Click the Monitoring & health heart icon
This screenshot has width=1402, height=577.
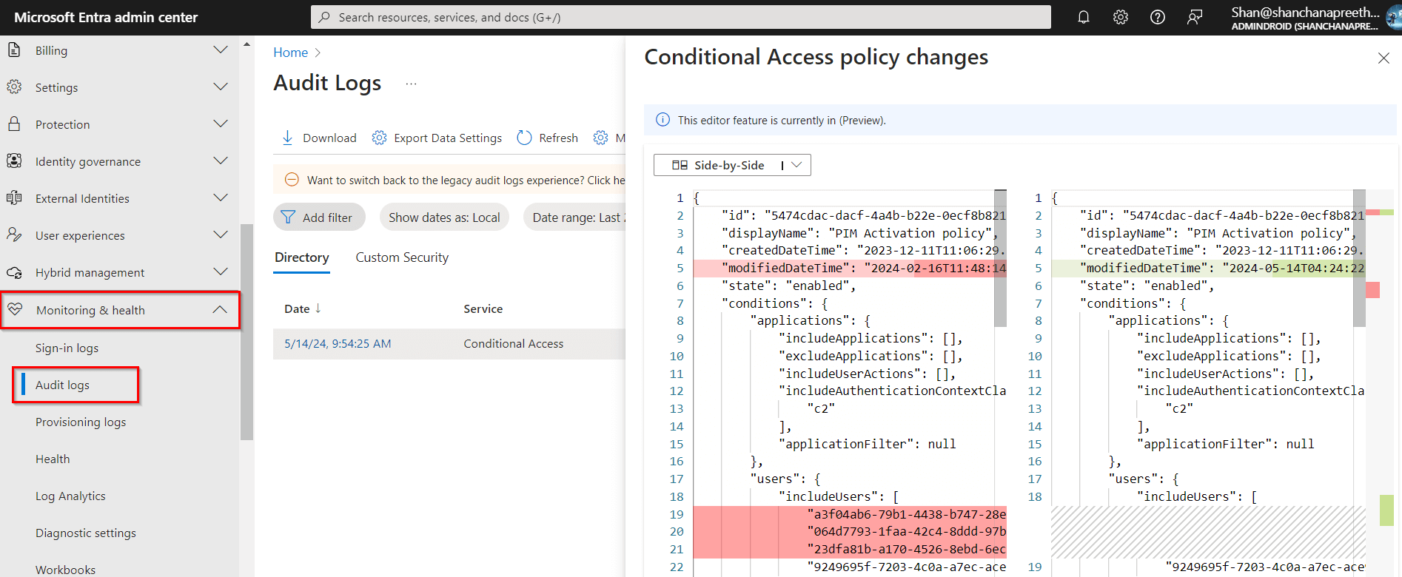click(15, 309)
